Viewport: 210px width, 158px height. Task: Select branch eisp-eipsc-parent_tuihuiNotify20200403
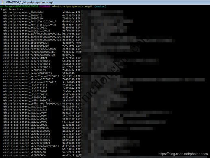point(32,104)
